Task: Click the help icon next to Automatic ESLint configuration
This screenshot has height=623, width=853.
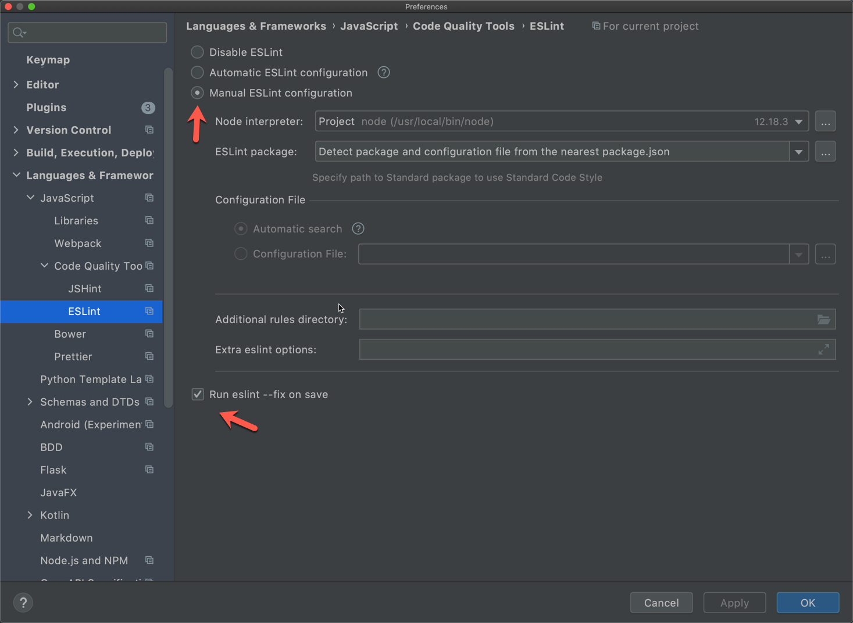Action: point(384,73)
